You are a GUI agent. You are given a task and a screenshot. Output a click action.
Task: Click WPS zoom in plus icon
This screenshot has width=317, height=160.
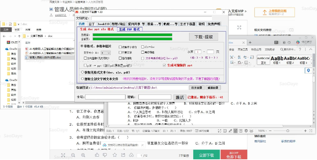coord(305,131)
